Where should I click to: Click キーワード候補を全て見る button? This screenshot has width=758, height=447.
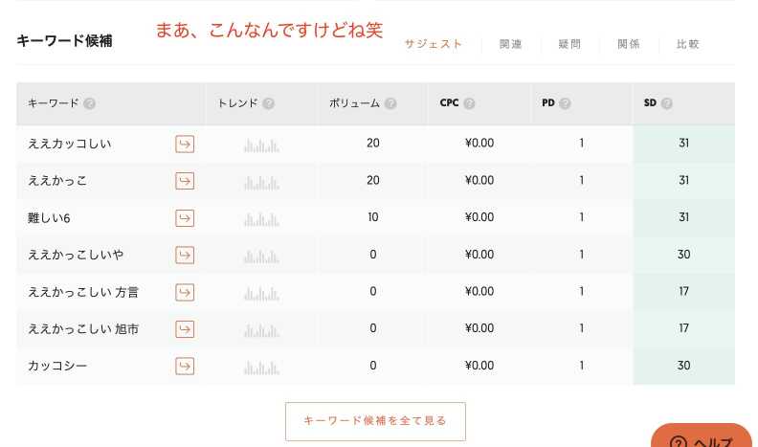375,421
